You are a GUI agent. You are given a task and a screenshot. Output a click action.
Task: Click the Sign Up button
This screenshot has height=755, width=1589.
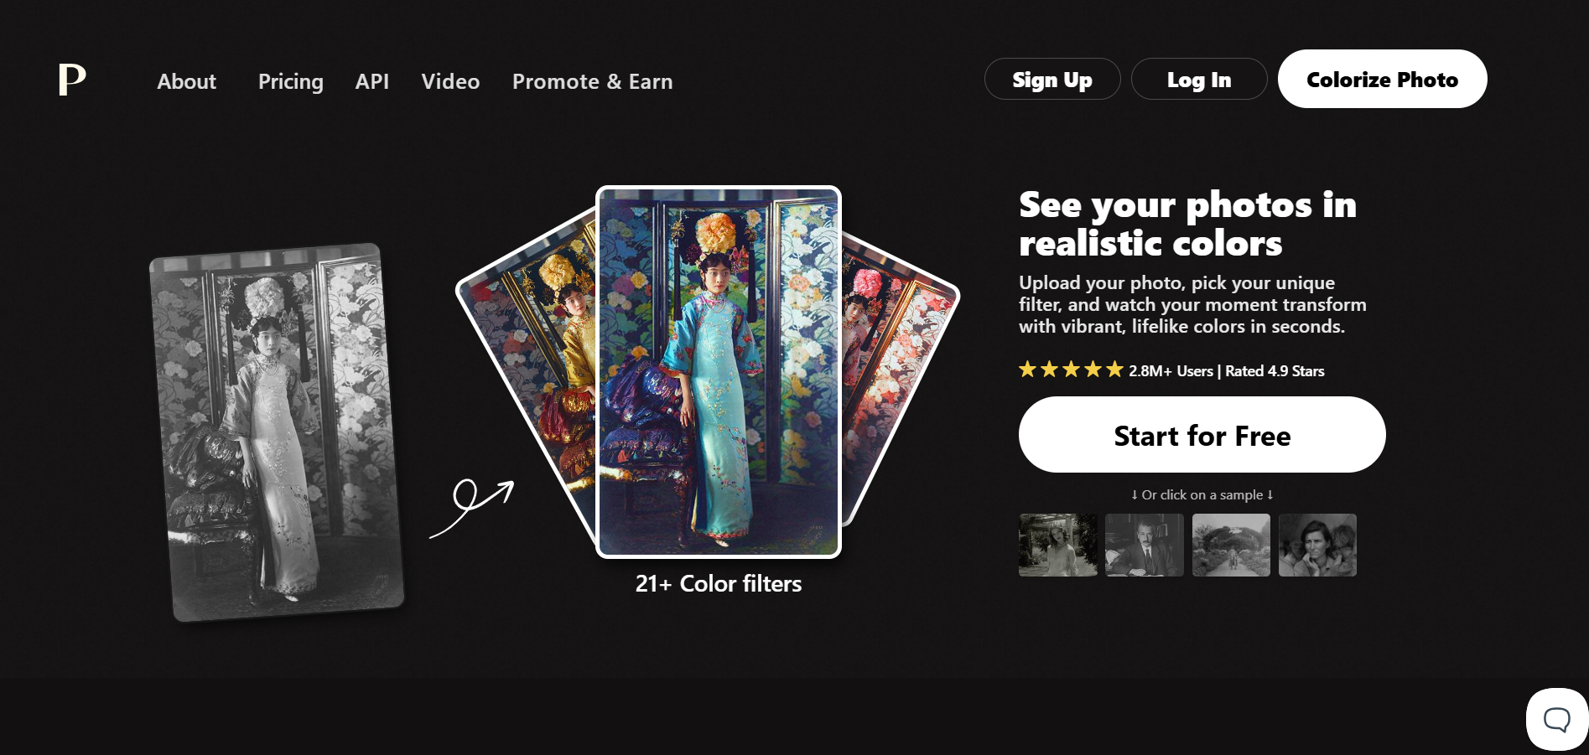point(1052,79)
